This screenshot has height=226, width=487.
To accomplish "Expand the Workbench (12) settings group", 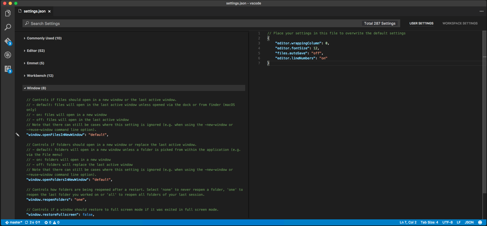I will pyautogui.click(x=40, y=76).
